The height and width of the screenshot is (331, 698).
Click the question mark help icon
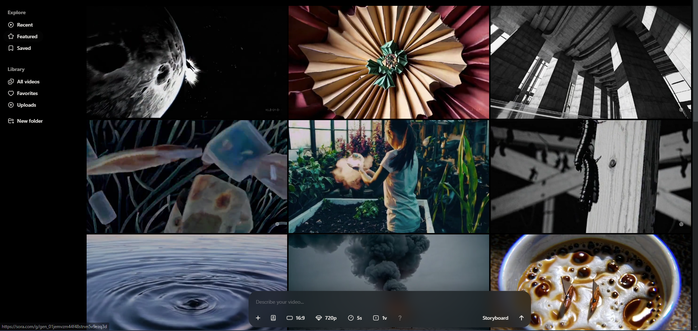pyautogui.click(x=400, y=318)
